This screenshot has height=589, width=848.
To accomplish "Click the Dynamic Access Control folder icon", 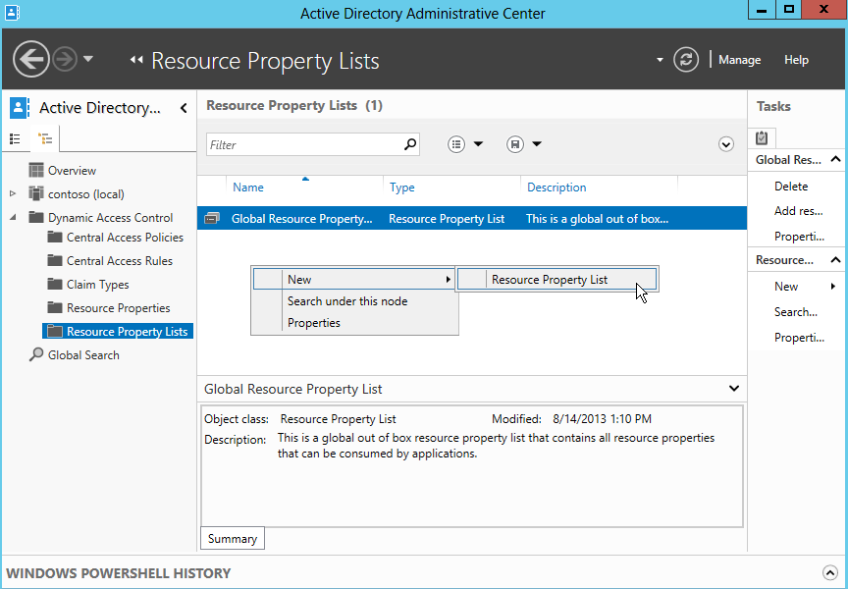I will (x=36, y=217).
